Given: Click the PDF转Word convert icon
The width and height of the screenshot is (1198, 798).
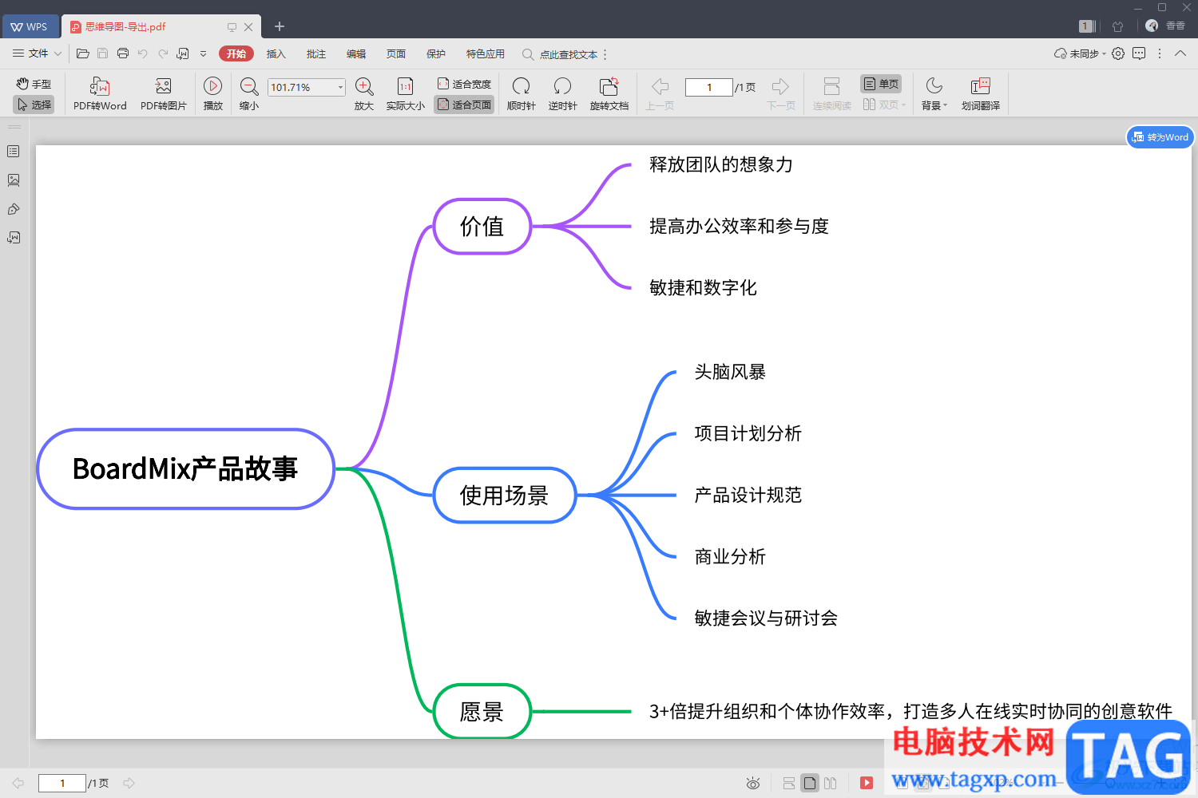Looking at the screenshot, I should [100, 94].
